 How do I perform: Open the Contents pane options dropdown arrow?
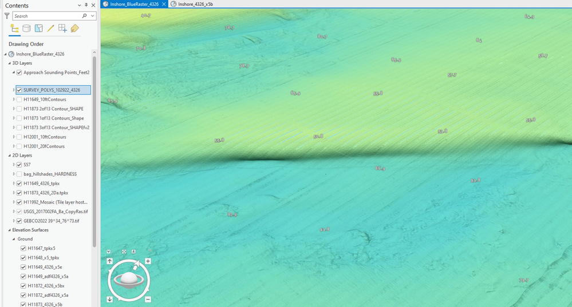pos(79,5)
